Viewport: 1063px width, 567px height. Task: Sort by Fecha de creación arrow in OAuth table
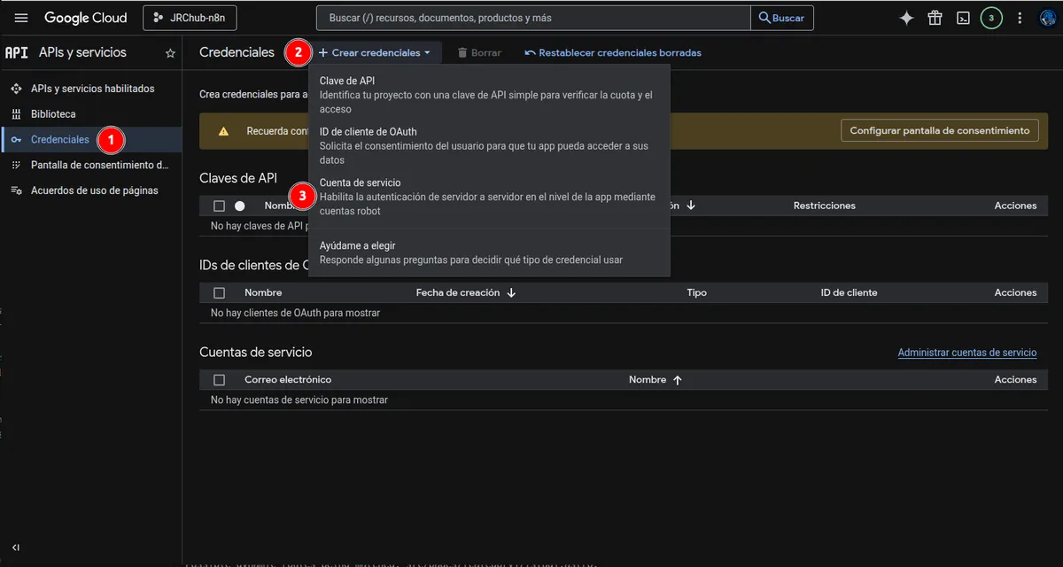pyautogui.click(x=511, y=292)
